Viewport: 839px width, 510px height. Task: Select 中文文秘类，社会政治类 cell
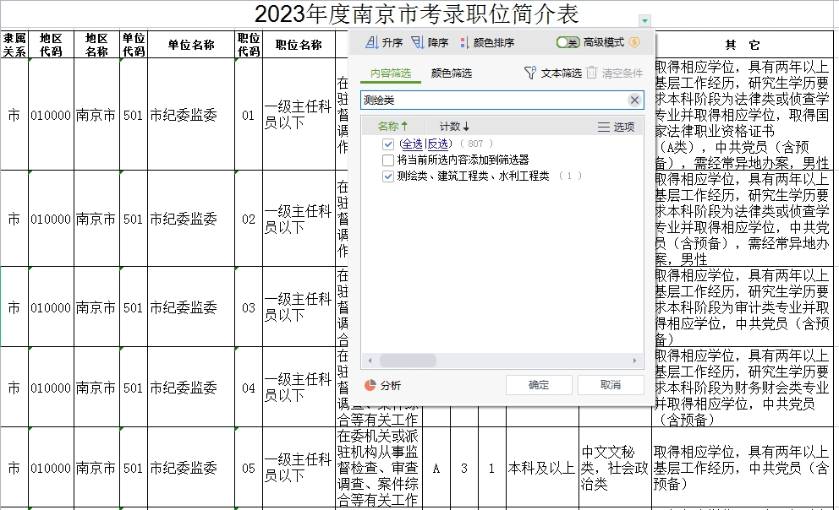click(616, 468)
